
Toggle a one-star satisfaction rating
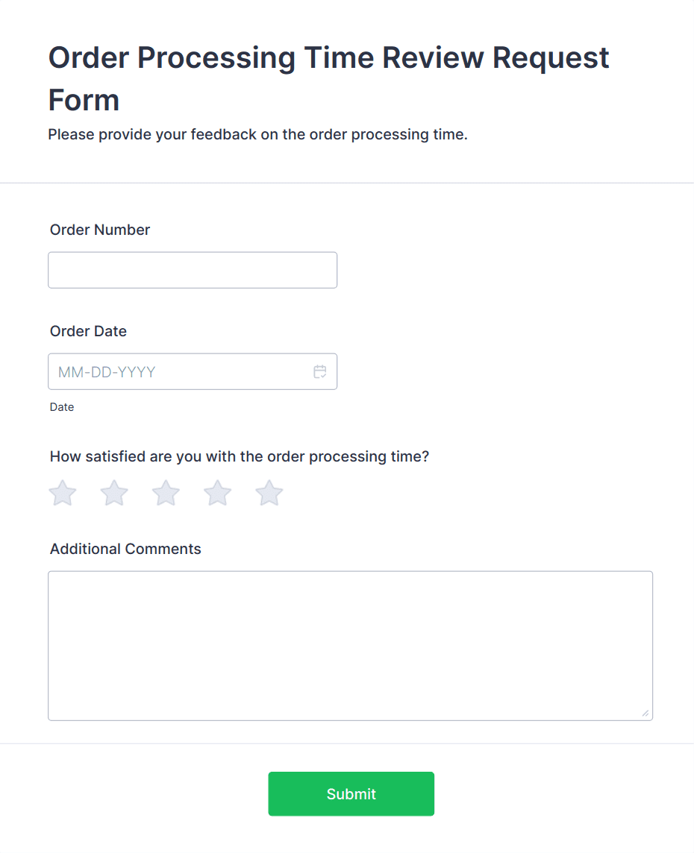(62, 493)
